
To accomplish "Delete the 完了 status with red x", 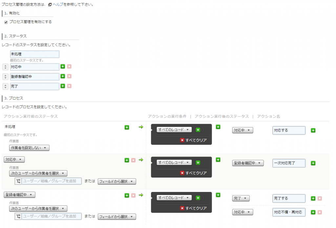I will pyautogui.click(x=69, y=86).
